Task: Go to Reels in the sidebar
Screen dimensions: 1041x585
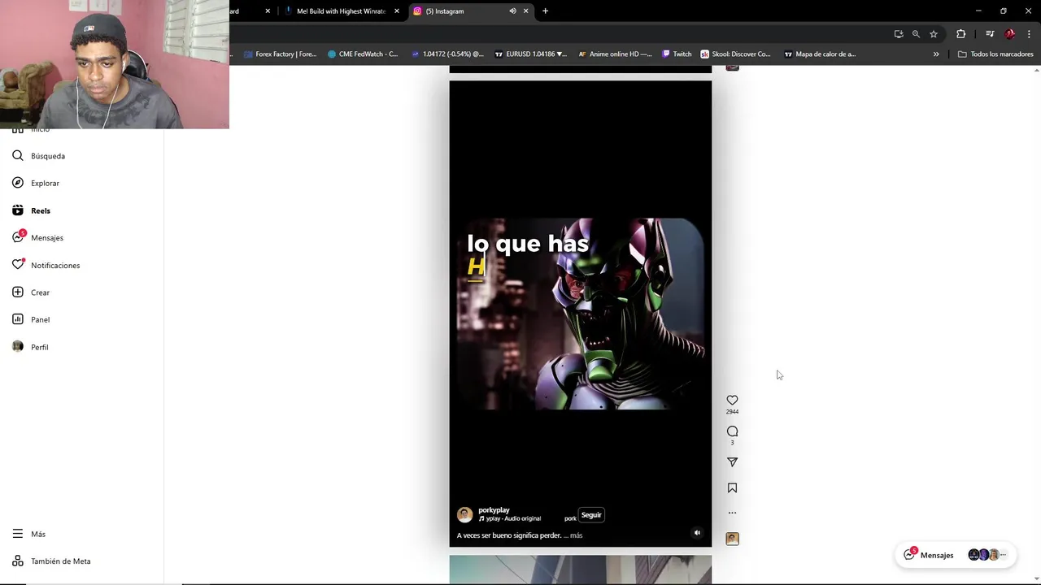Action: [x=41, y=210]
